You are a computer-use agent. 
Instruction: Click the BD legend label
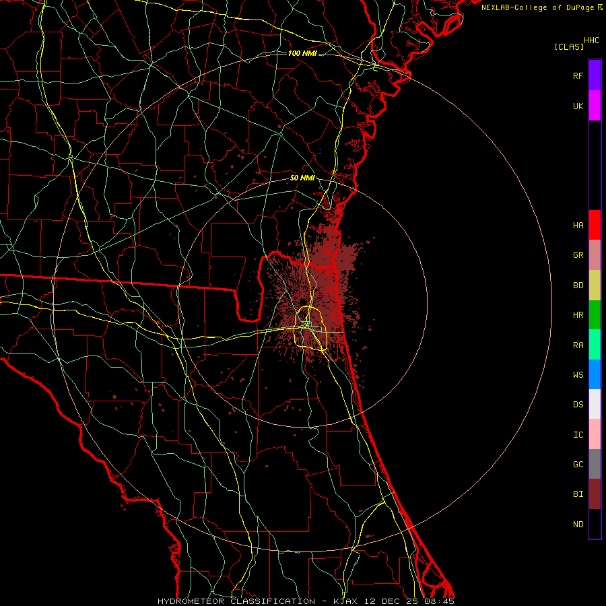pos(578,285)
